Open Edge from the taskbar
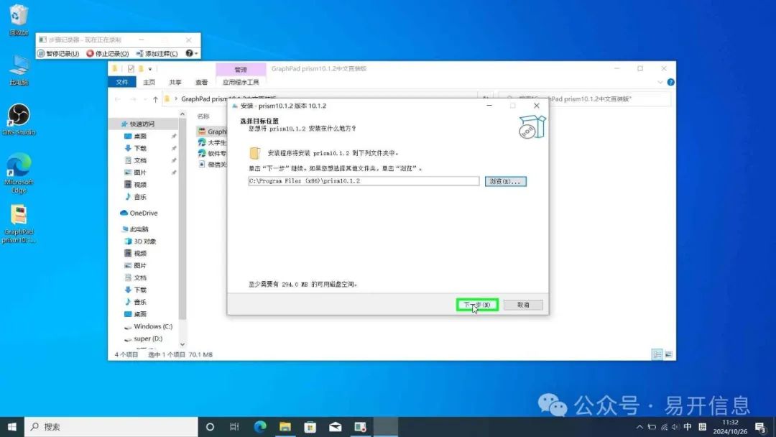Screen dimensions: 776x437 260,427
